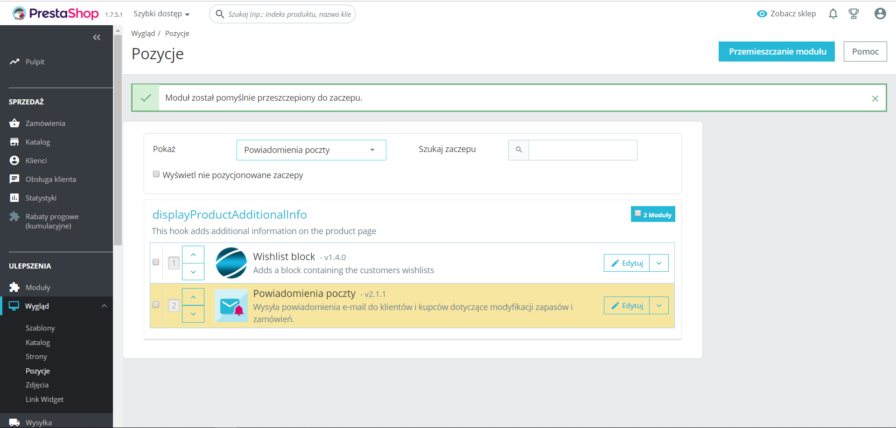Click the Pozycje breadcrumb link
The width and height of the screenshot is (896, 428).
point(177,34)
